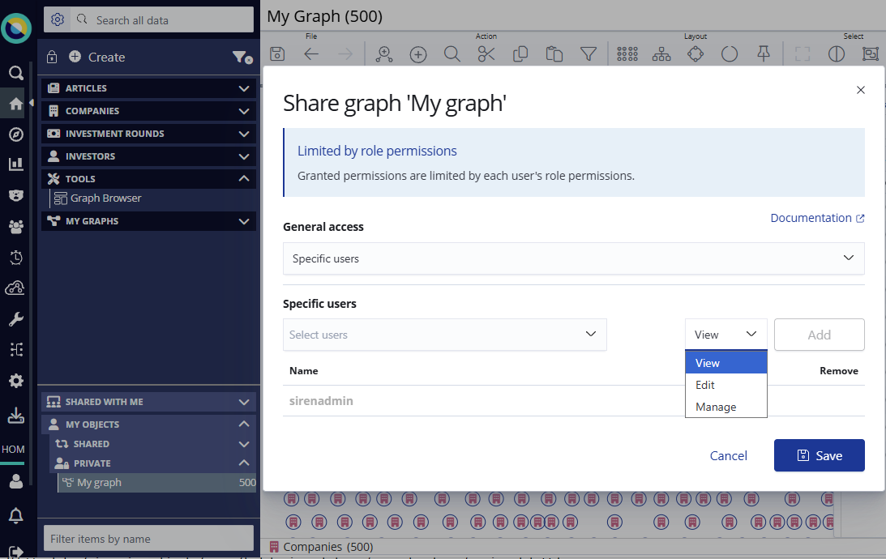Open the General access dropdown
The width and height of the screenshot is (886, 559).
(x=573, y=258)
